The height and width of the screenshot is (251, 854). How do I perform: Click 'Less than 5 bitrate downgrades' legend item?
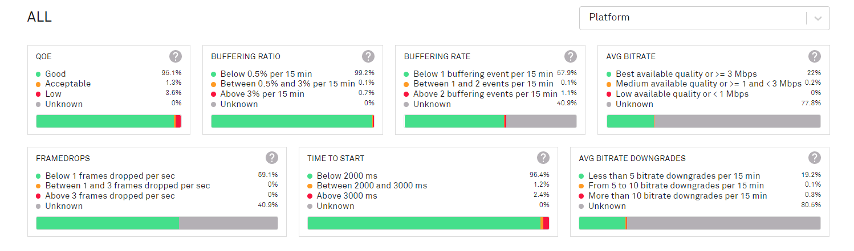[674, 176]
